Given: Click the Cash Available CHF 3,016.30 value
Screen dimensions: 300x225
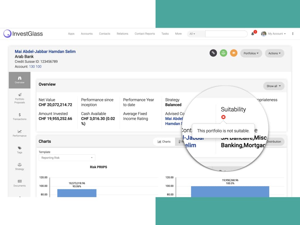Looking at the screenshot, I should click(x=98, y=121).
